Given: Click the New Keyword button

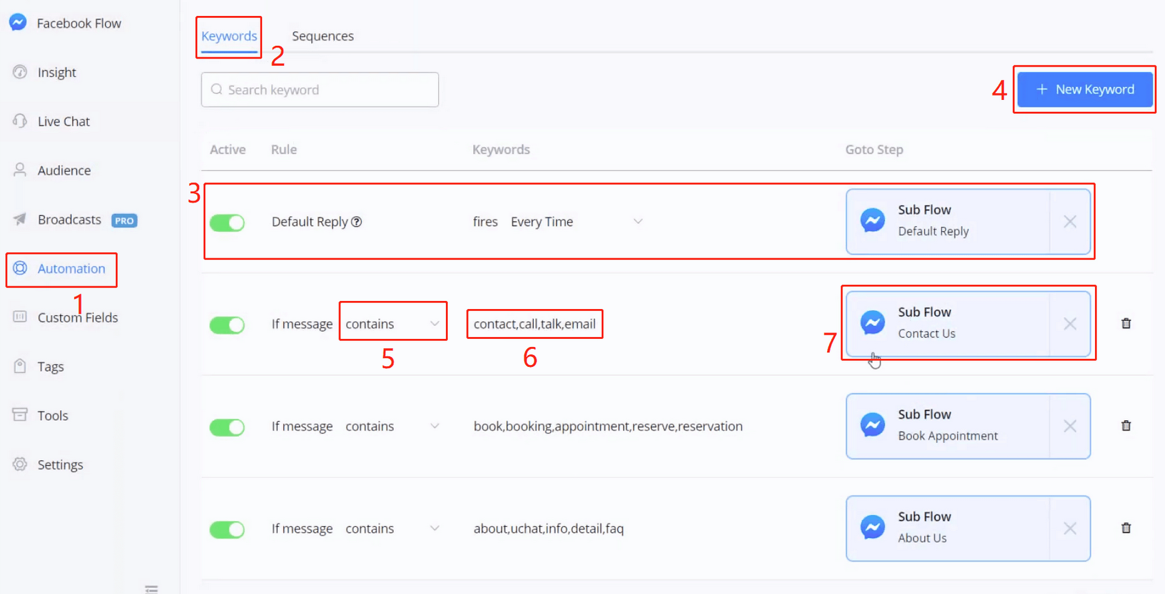Looking at the screenshot, I should pos(1085,89).
